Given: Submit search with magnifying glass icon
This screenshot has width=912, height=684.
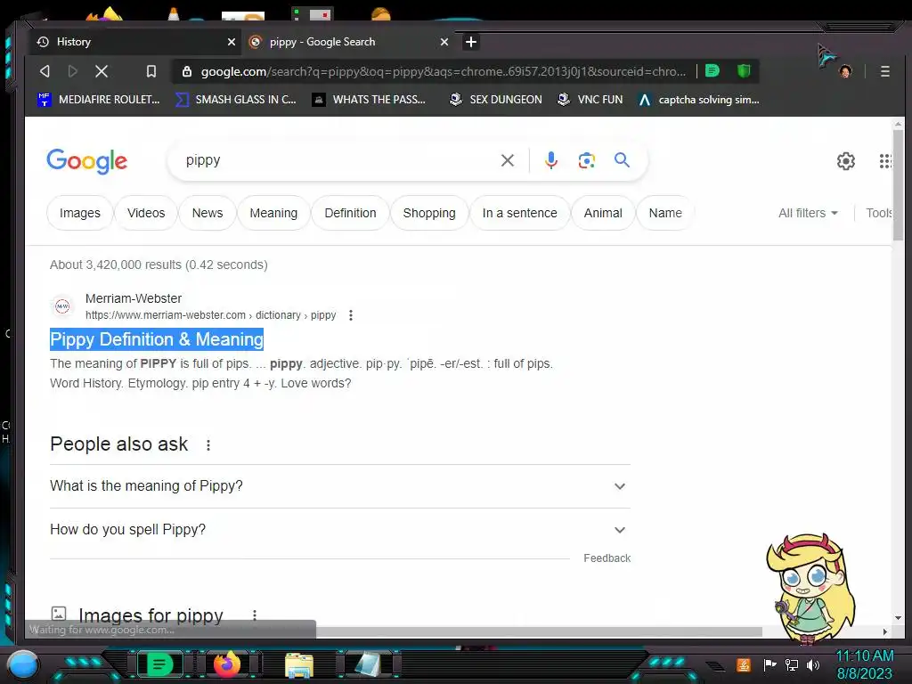Looking at the screenshot, I should [x=622, y=160].
